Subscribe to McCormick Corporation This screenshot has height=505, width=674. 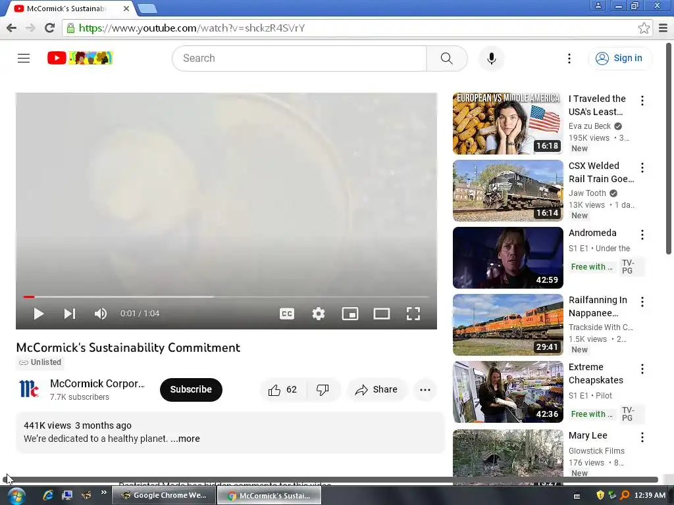tap(191, 389)
